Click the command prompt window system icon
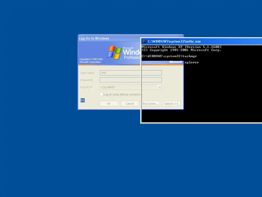The width and height of the screenshot is (262, 197). [144, 41]
